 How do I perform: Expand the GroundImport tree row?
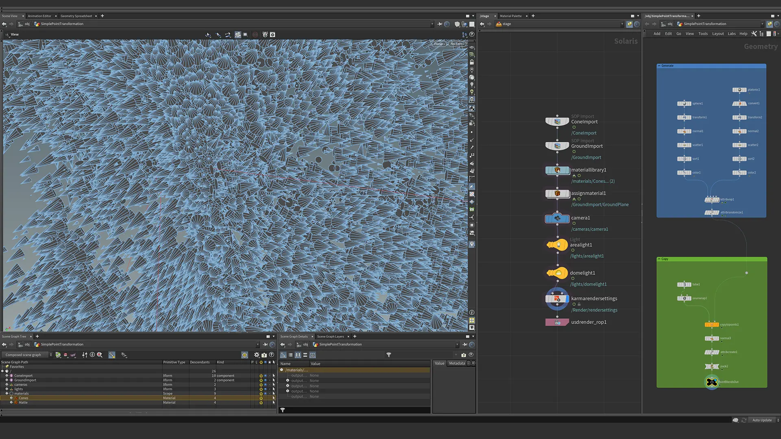pyautogui.click(x=7, y=380)
